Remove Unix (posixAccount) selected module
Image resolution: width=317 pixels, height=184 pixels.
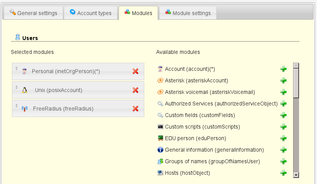tap(135, 90)
